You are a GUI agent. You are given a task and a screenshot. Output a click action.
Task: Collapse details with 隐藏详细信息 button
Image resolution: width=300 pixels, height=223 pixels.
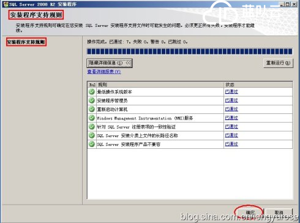(x=110, y=63)
